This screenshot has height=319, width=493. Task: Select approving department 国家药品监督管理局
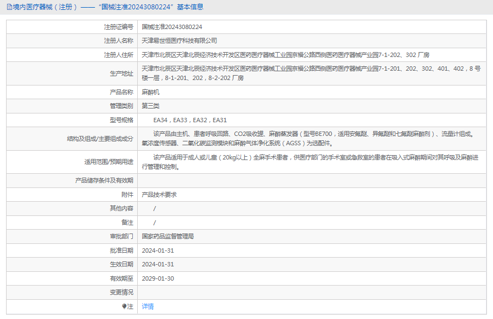pyautogui.click(x=167, y=236)
